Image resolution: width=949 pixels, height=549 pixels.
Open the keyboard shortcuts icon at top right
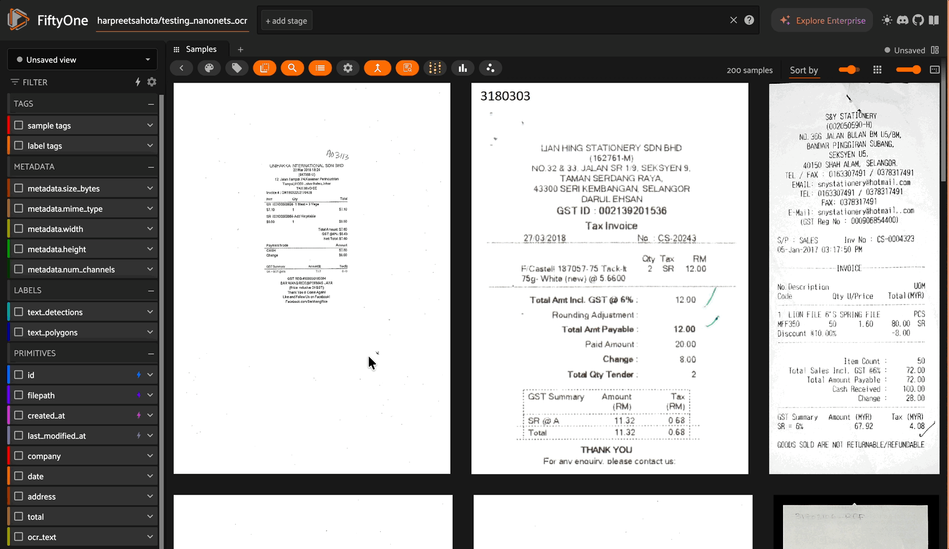(935, 69)
